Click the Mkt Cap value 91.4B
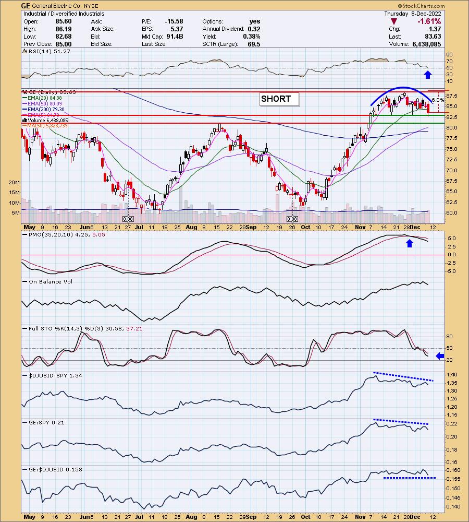Screen dimensions: 469x522 (175, 37)
